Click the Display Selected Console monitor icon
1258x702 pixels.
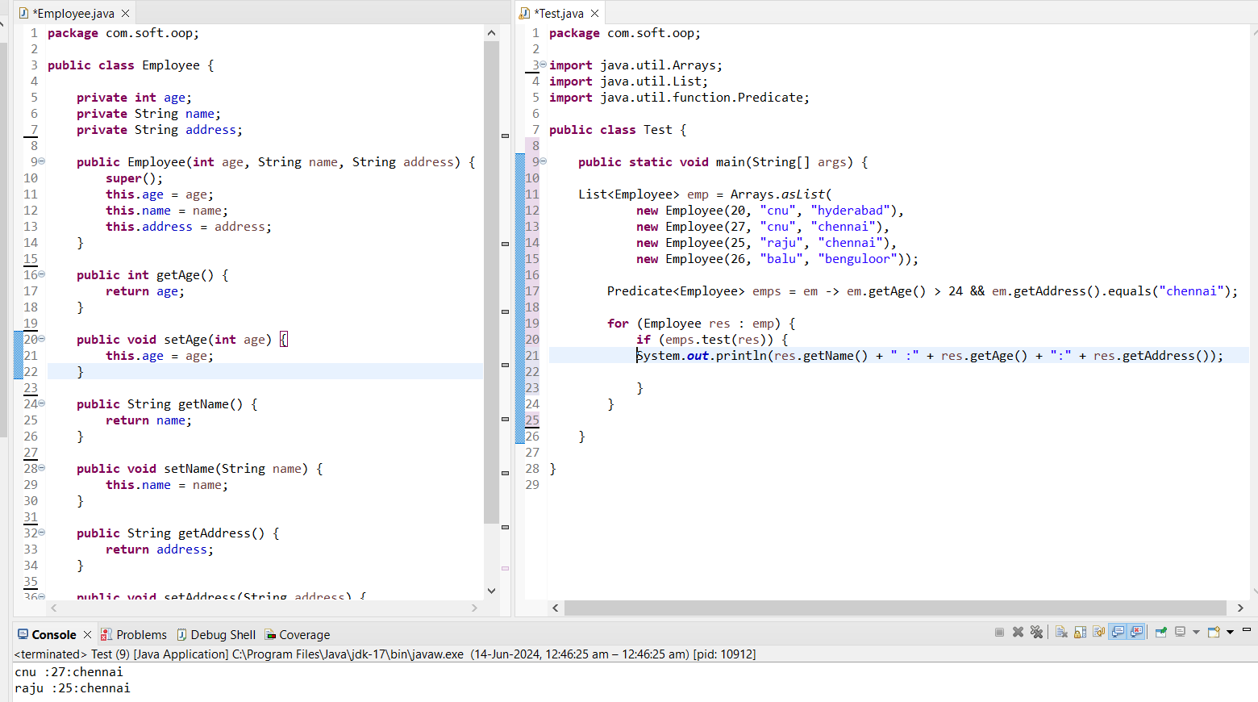coord(1181,633)
